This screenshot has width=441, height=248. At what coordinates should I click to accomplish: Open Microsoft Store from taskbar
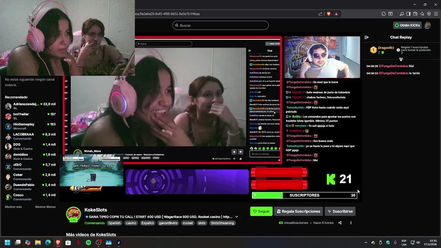[68, 242]
